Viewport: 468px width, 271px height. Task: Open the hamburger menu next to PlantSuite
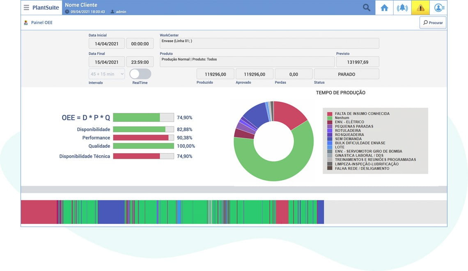click(26, 7)
